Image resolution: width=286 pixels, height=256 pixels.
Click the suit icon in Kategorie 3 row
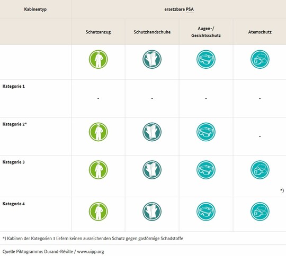click(x=99, y=170)
